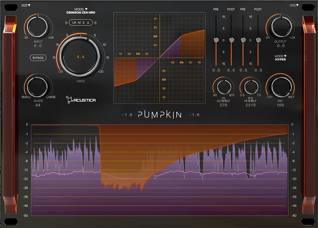318x228 pixels.
Task: Click the CRIMSON ZEN HRD model name
Action: coord(81,13)
